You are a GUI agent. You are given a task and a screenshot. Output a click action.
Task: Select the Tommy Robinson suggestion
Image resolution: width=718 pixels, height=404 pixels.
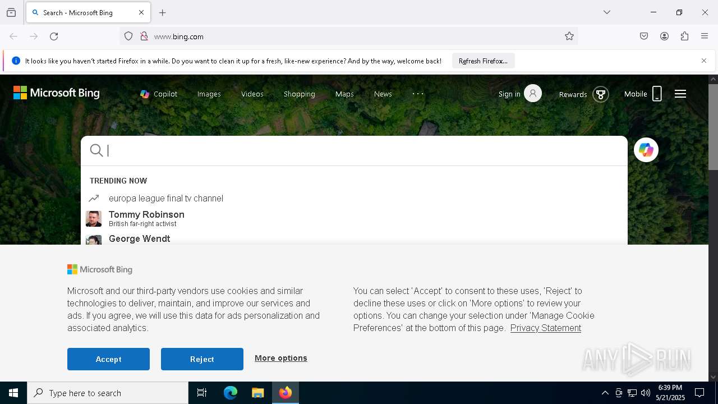coord(146,218)
